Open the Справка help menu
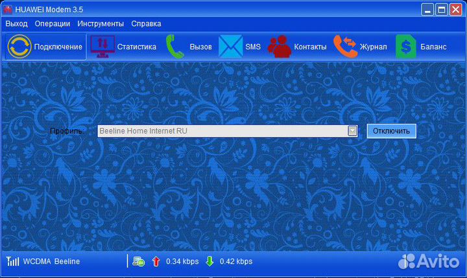Viewport: 467px width, 278px height. click(x=146, y=23)
